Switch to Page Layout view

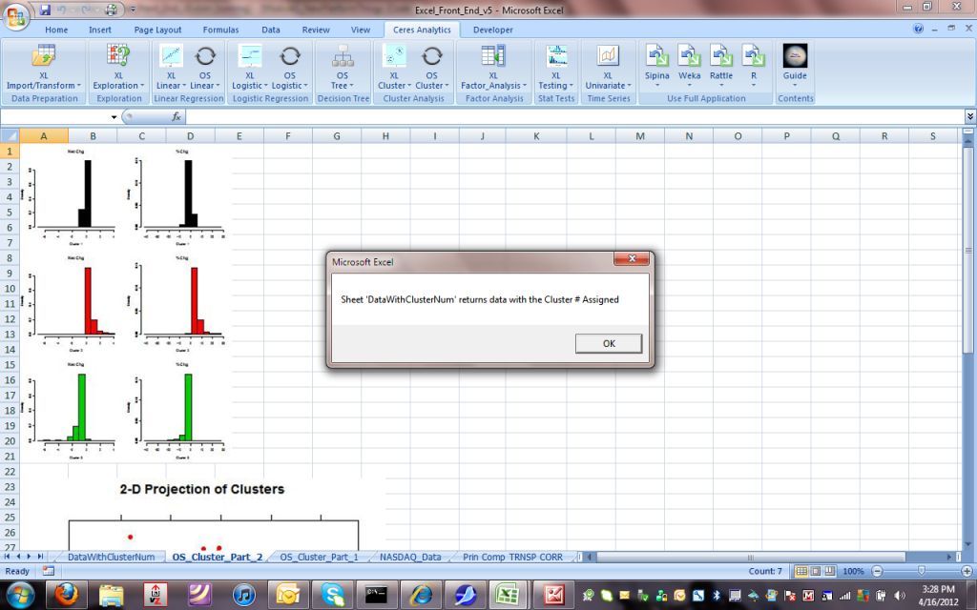[816, 571]
